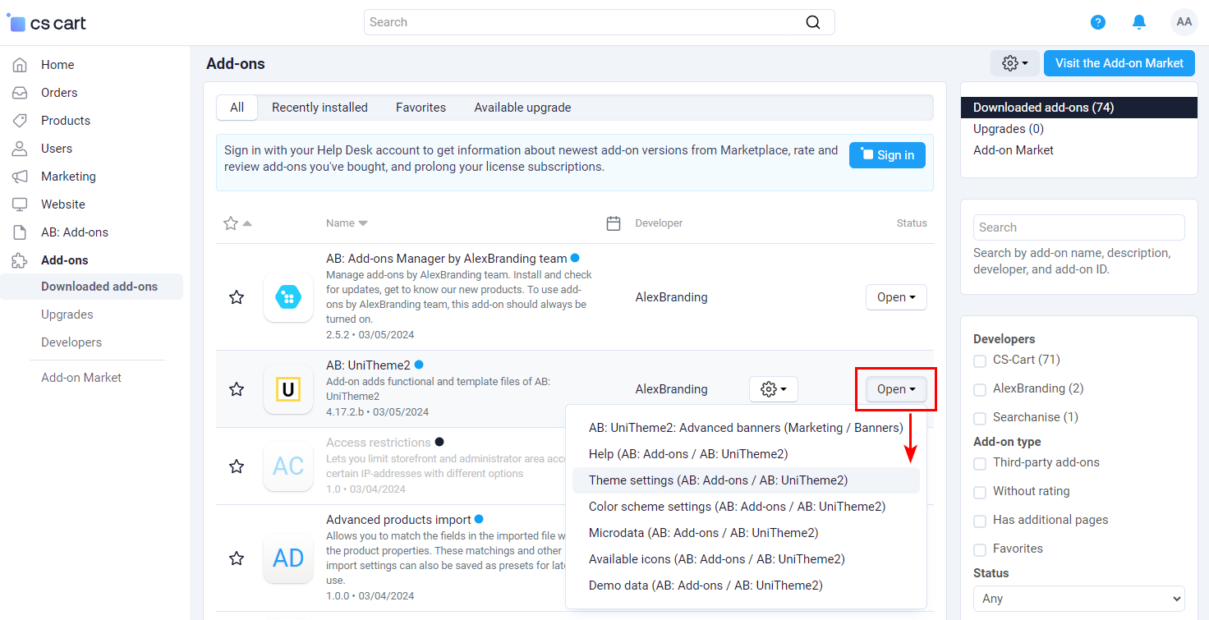
Task: Open the Advanced products import name link
Action: point(398,520)
